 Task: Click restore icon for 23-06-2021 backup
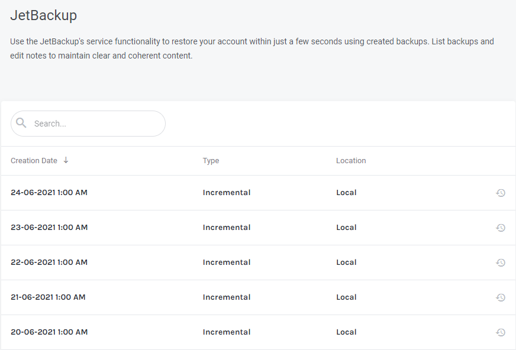(501, 228)
